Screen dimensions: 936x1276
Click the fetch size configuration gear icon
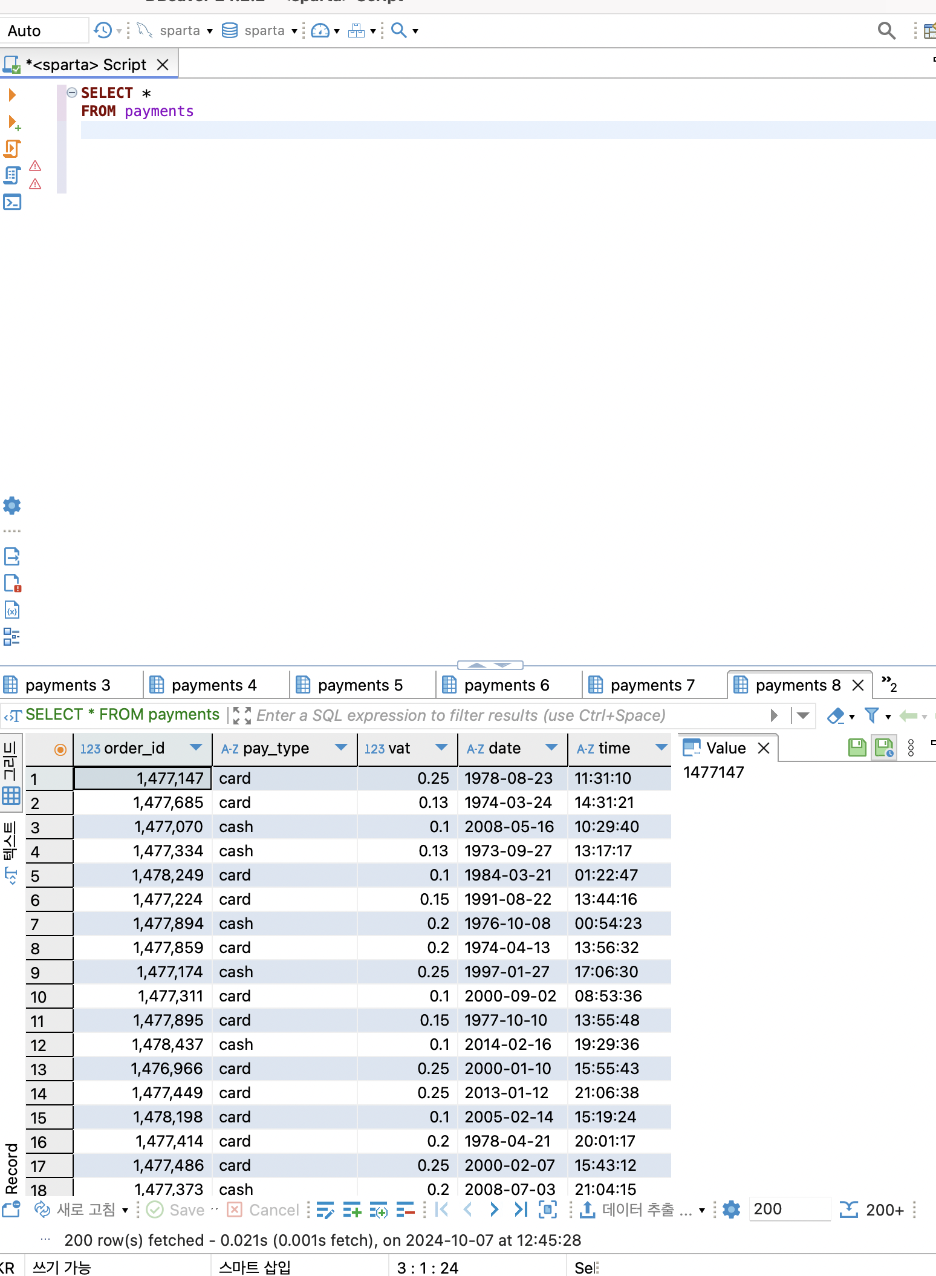click(x=731, y=1209)
